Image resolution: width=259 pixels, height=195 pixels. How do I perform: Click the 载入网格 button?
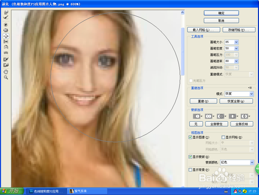[x=204, y=30]
